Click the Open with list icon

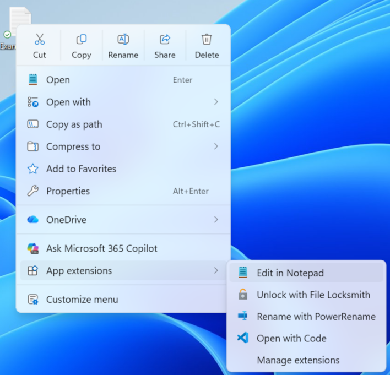click(33, 102)
